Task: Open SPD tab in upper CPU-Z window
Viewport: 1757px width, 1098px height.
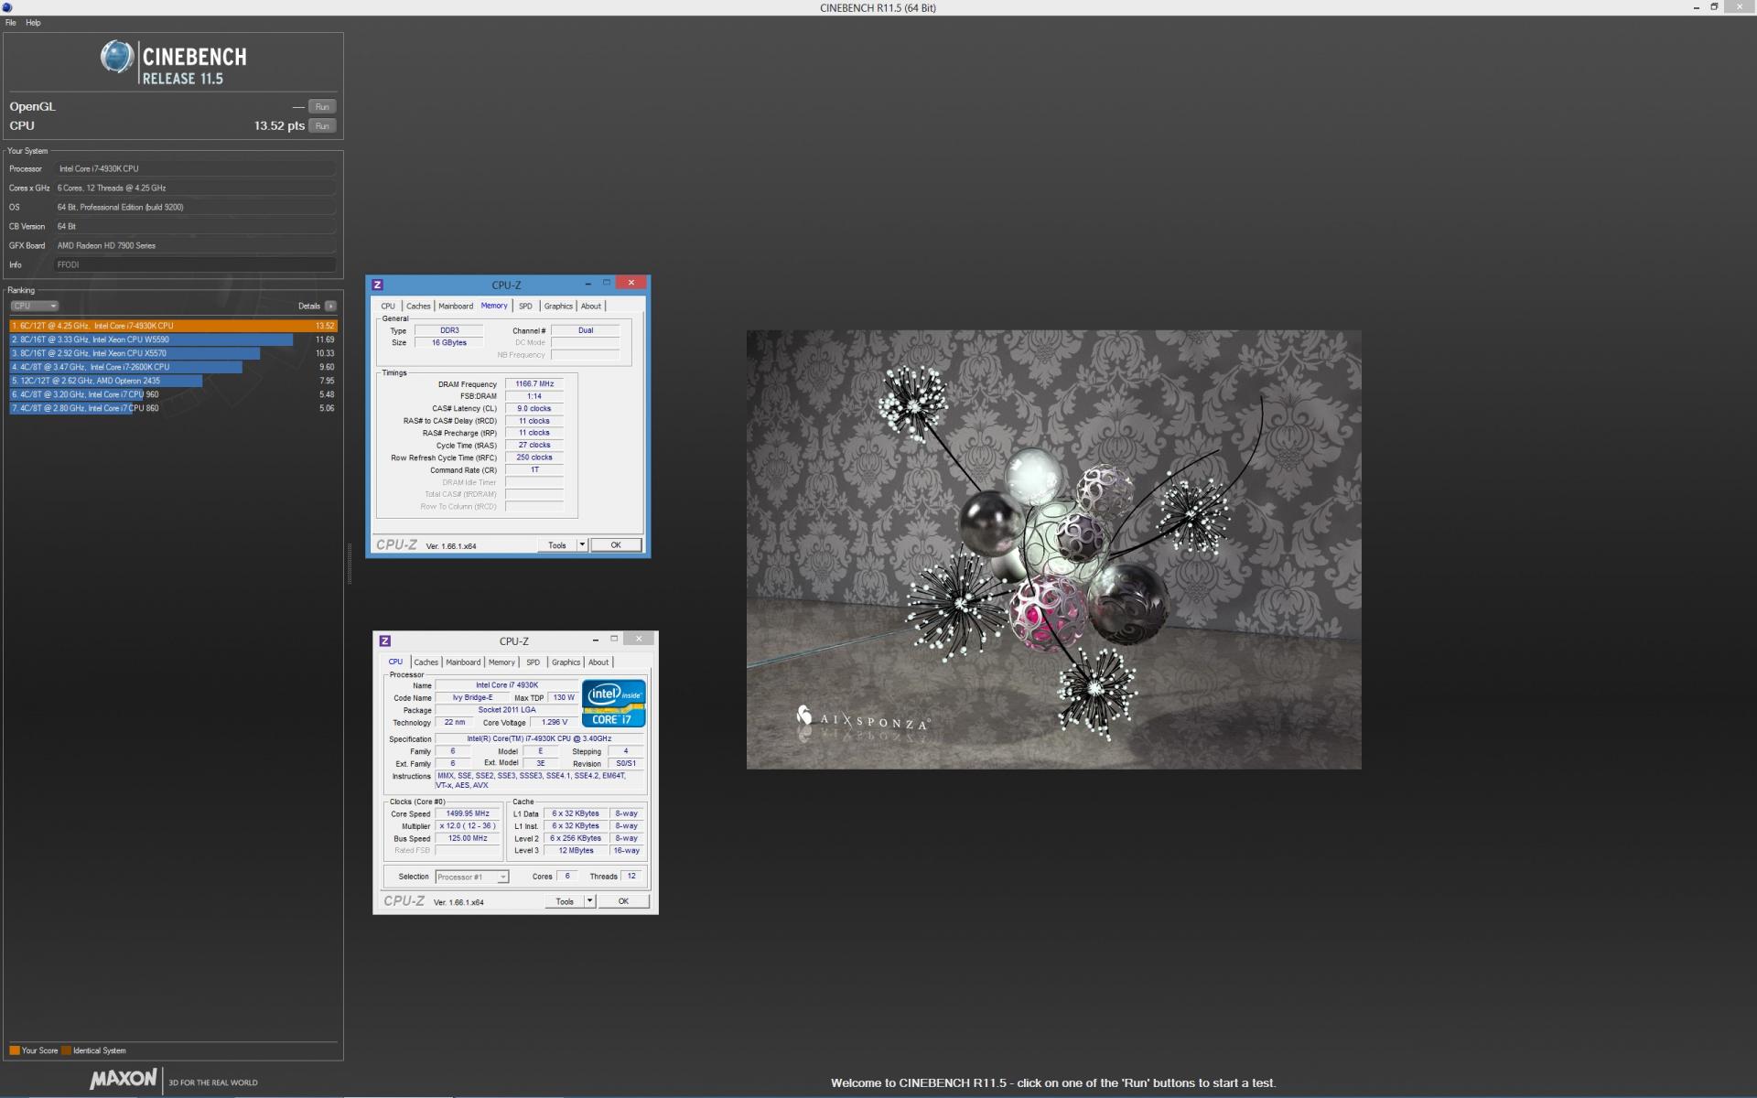Action: pos(525,307)
